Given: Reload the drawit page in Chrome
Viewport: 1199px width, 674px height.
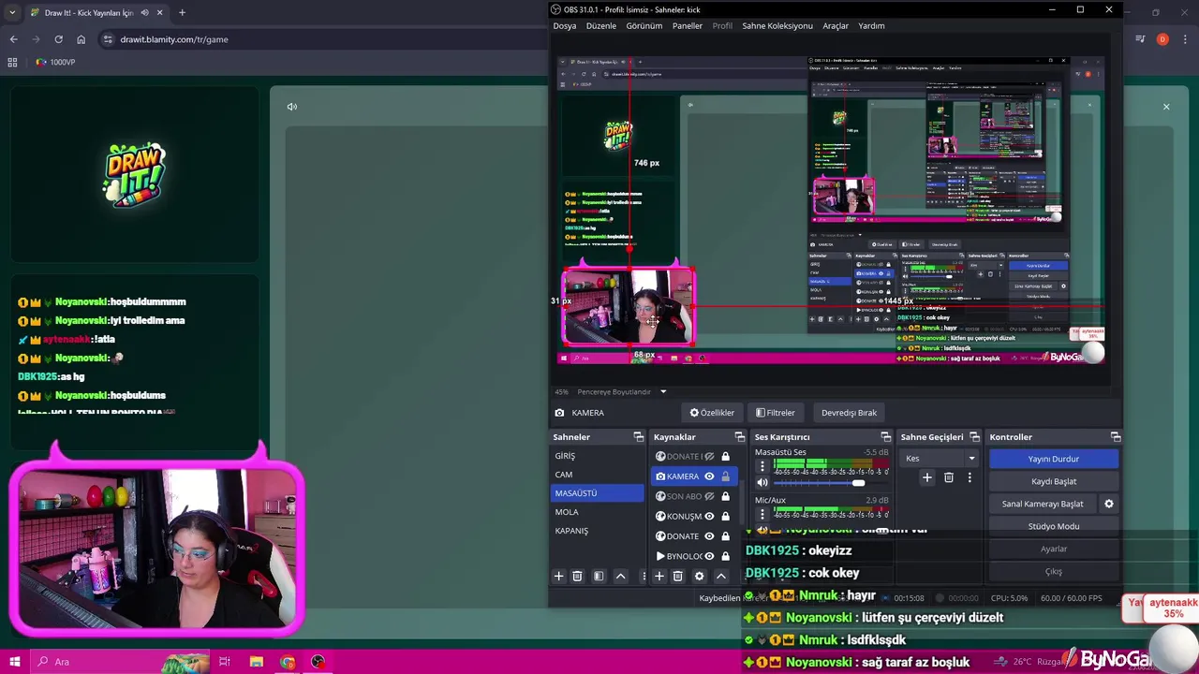Looking at the screenshot, I should (x=58, y=39).
